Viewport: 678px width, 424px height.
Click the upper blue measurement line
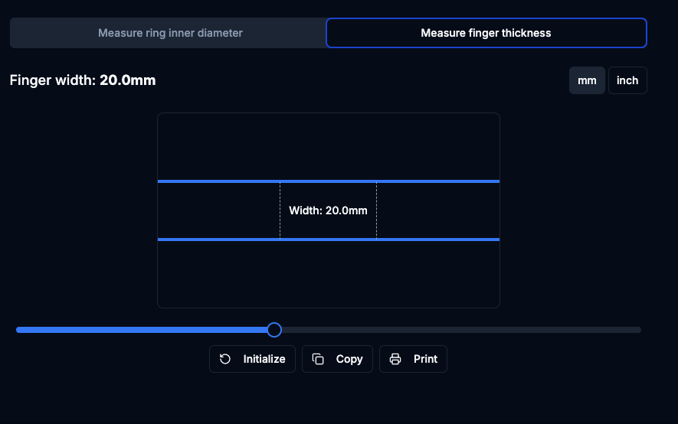(x=329, y=181)
